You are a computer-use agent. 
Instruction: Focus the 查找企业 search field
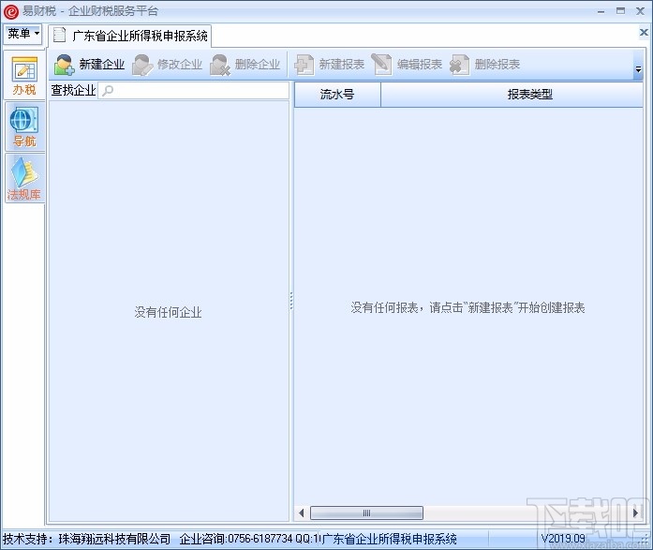pos(193,90)
